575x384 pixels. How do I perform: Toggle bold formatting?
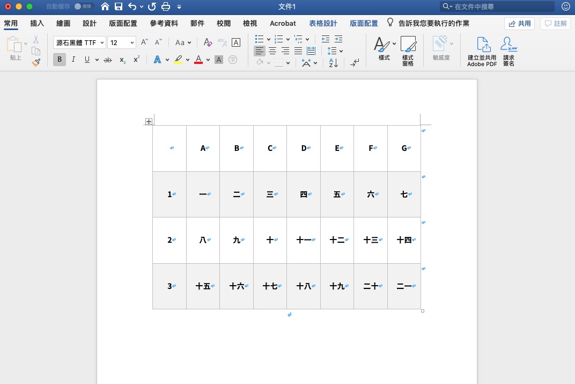click(x=59, y=59)
